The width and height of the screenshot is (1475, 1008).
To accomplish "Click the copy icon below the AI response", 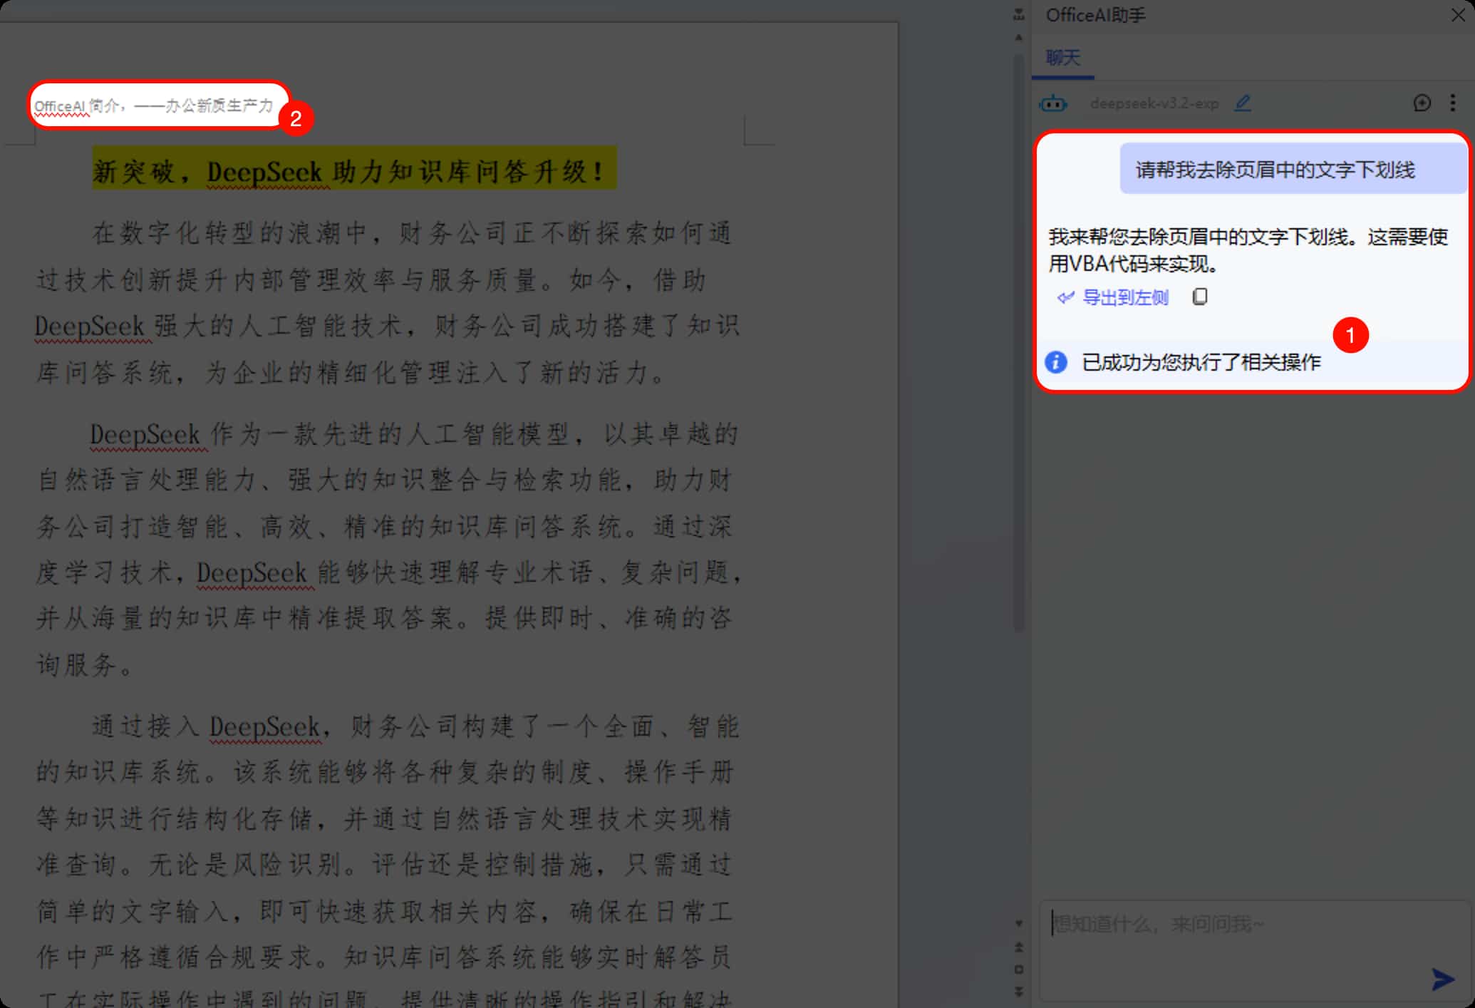I will [1200, 297].
